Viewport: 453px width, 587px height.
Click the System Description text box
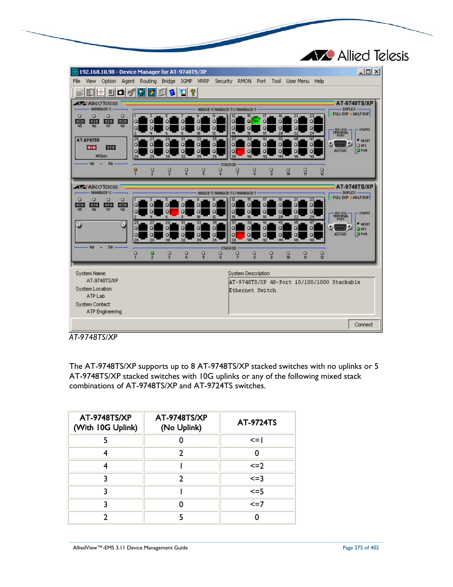click(302, 296)
